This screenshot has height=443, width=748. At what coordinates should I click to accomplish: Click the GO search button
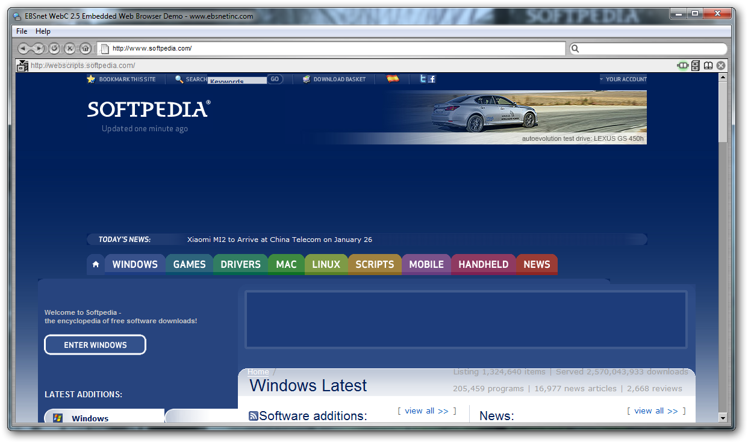pos(275,79)
